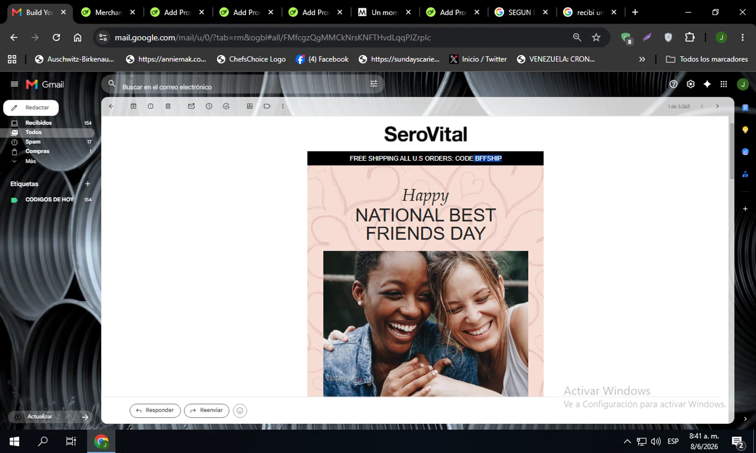Select the BFFSHIP code text

coord(488,159)
